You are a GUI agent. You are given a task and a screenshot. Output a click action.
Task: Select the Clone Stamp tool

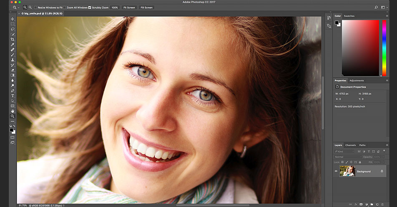coord(13,60)
